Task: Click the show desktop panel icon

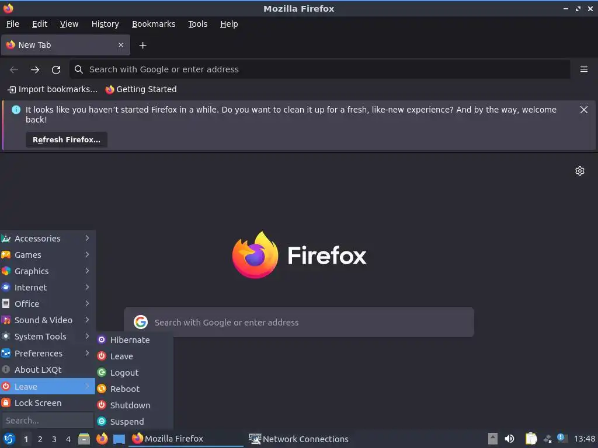Action: pos(119,439)
